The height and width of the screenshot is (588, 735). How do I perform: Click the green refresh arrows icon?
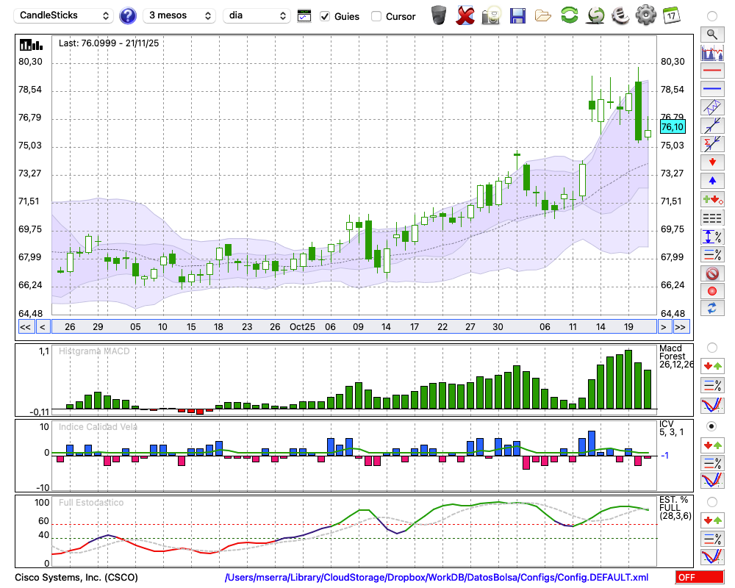(x=569, y=15)
